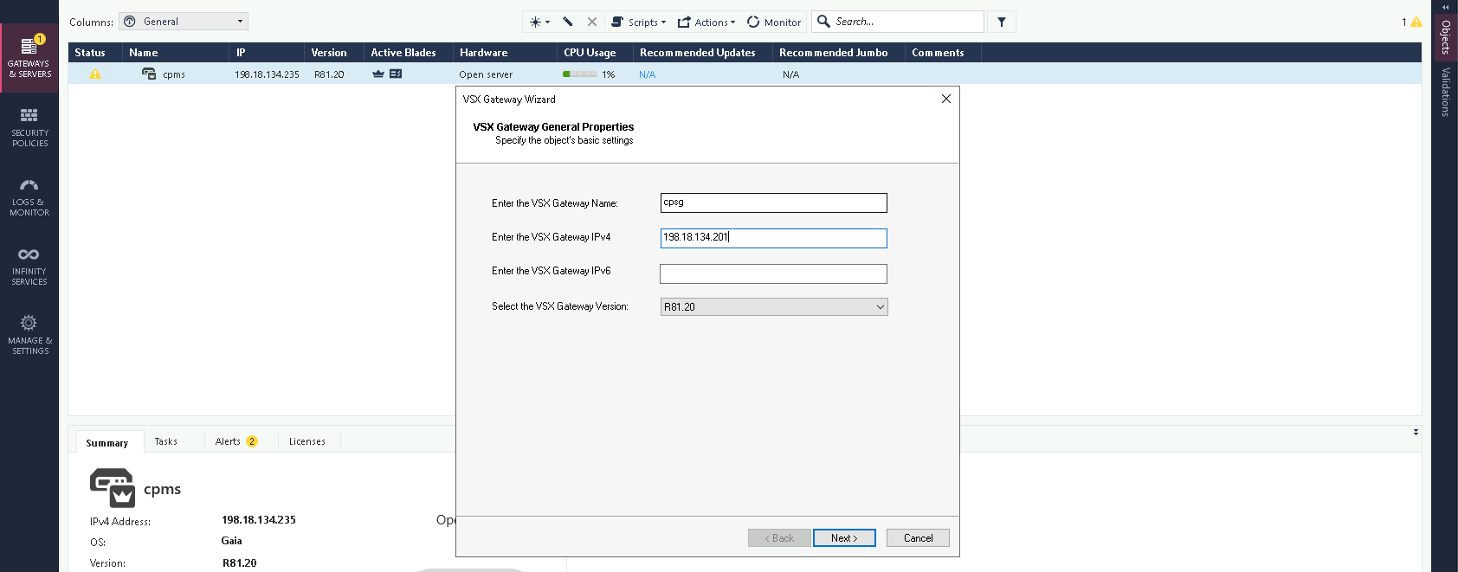Open Infinity Services panel

pos(29,266)
